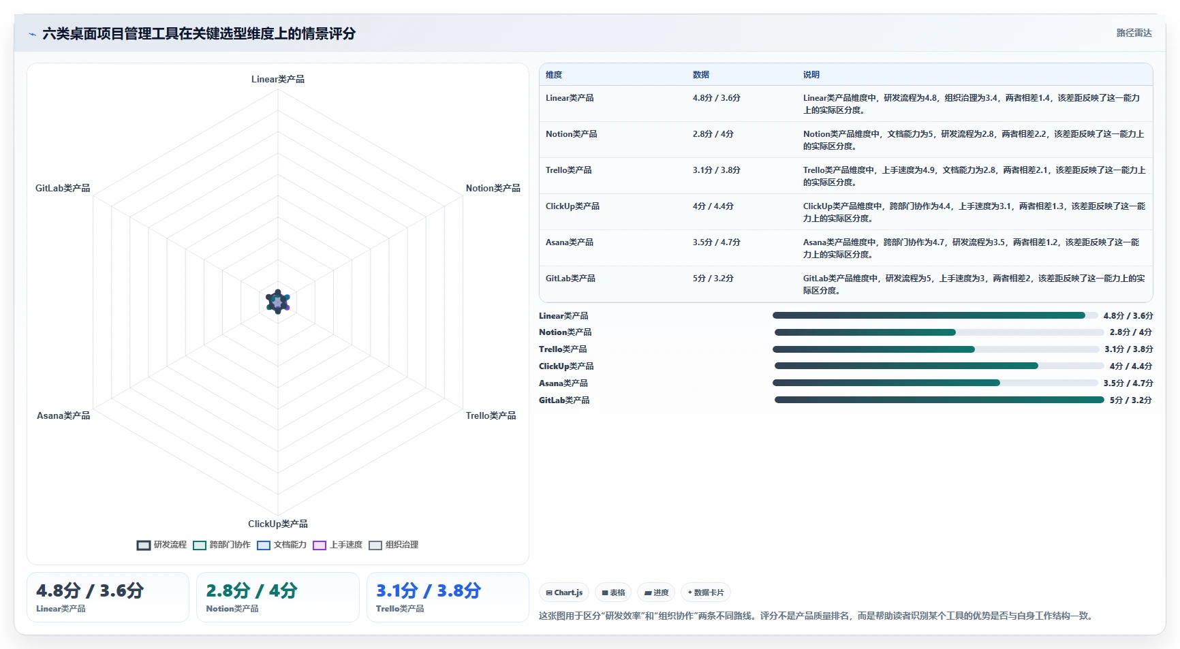Click the Linear类产品 radar axis label

[x=278, y=80]
